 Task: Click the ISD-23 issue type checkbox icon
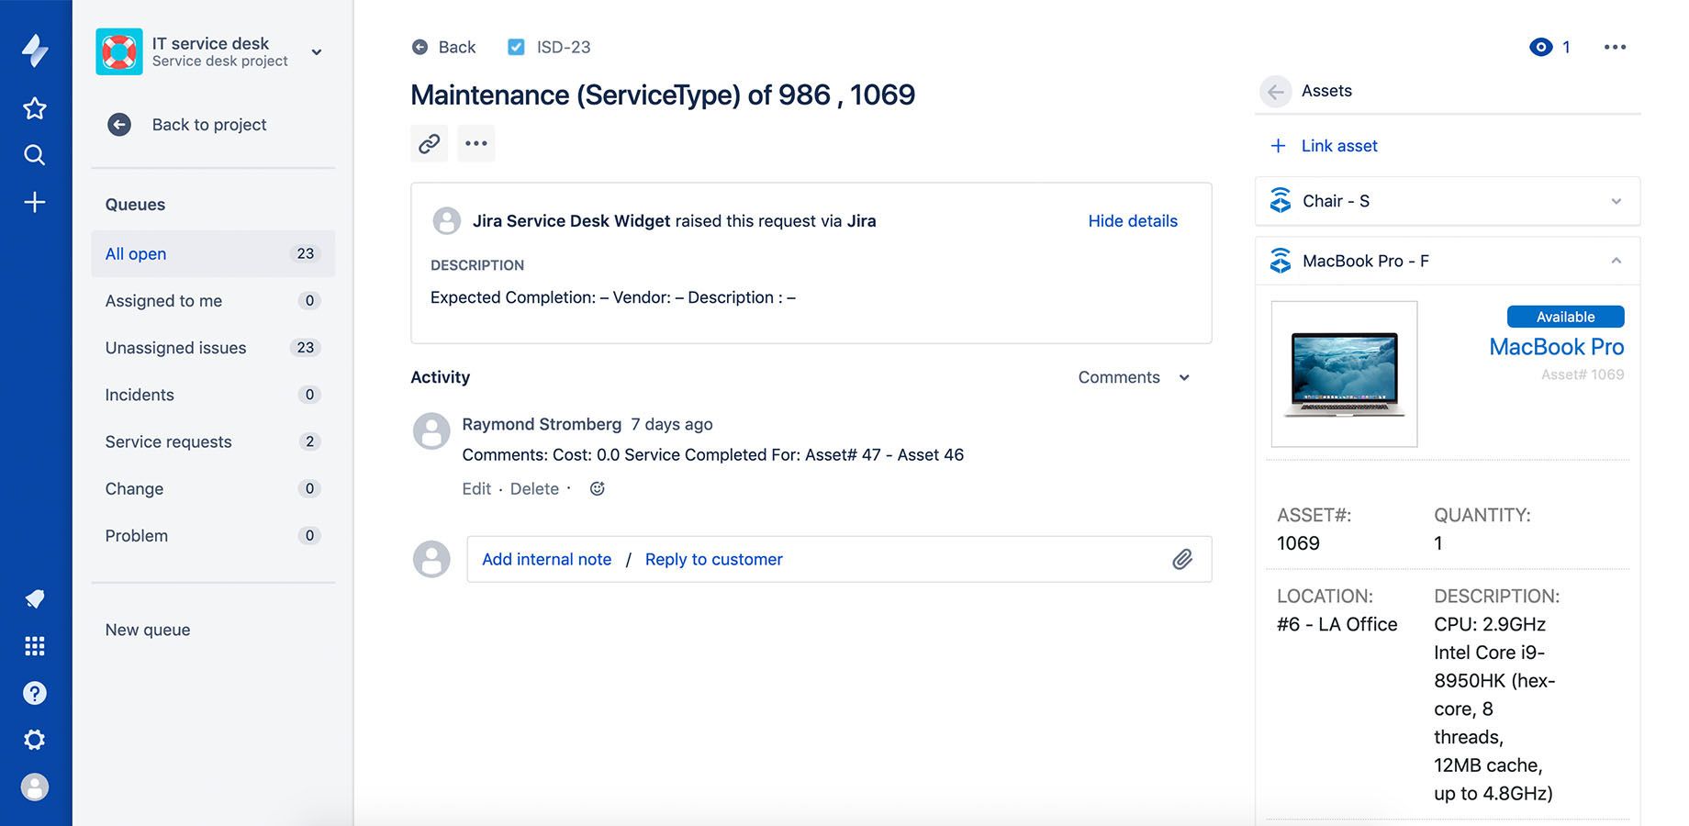pos(516,47)
